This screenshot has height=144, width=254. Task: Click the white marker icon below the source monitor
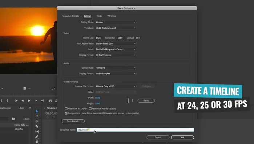point(25,89)
